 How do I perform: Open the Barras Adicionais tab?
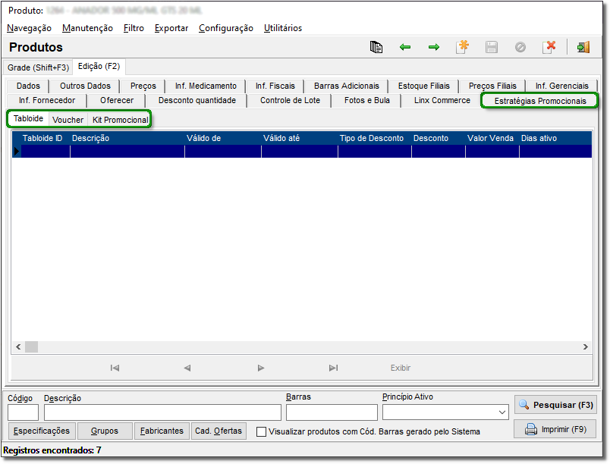tap(347, 86)
